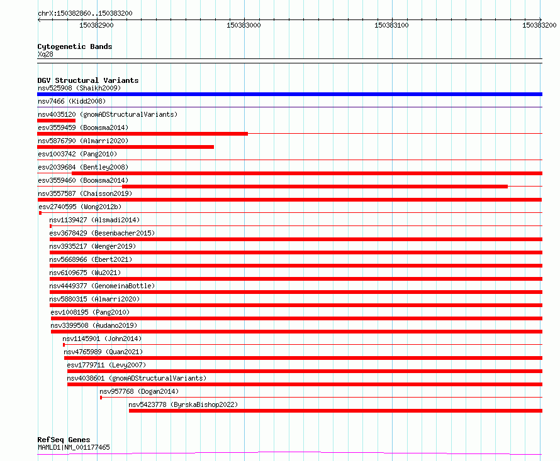Click esv2740595 (Wong2012b) variant label
This screenshot has width=560, height=461.
click(80, 207)
